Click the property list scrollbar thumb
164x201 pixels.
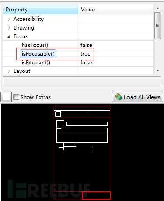point(157,26)
